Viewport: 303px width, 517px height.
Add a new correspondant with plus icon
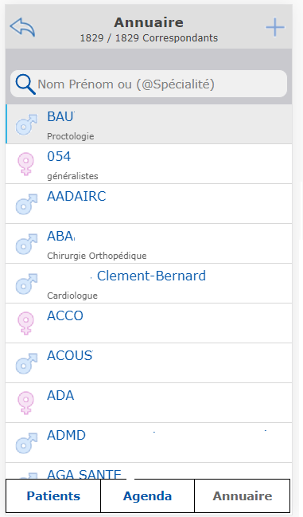point(275,27)
